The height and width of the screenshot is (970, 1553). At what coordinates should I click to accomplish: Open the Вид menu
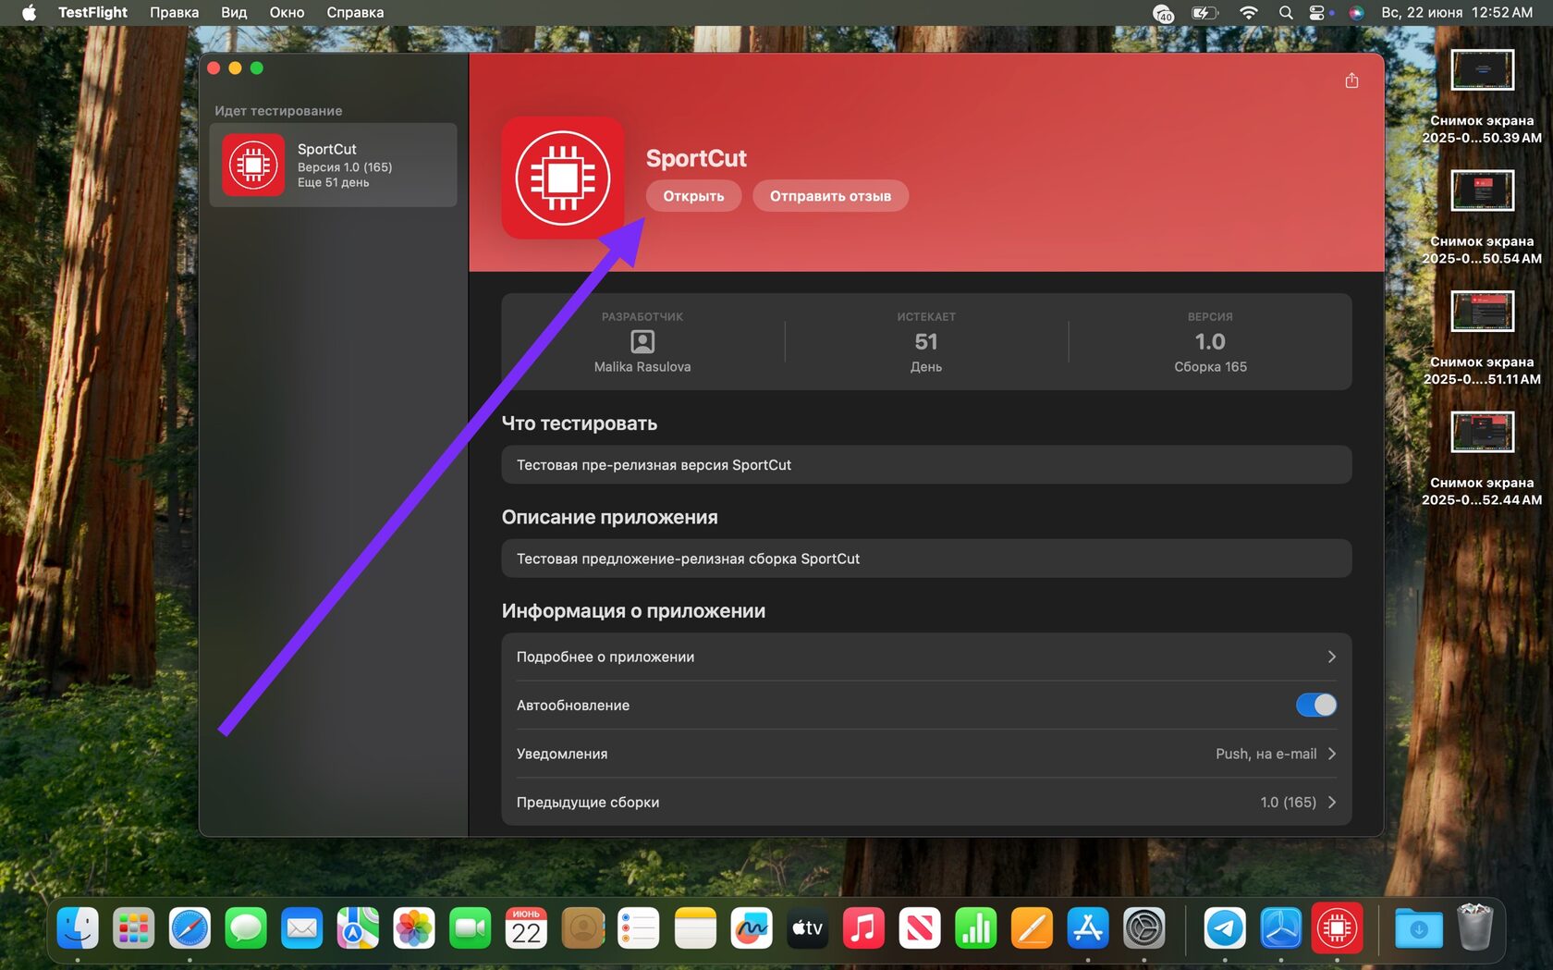(234, 13)
